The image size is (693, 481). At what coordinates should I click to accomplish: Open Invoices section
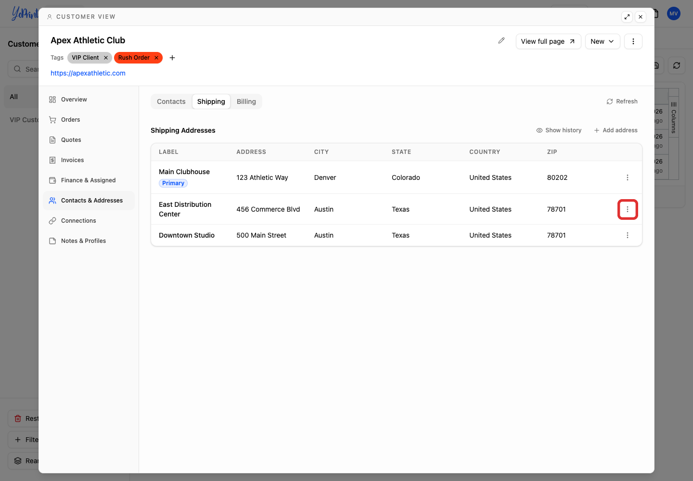point(89,160)
